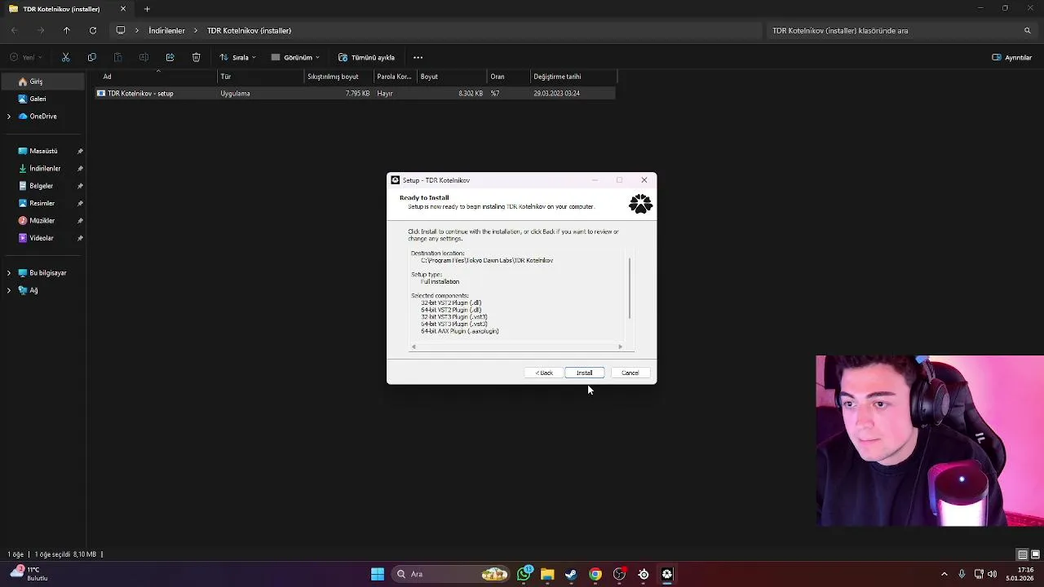This screenshot has height=587, width=1044.
Task: Close the Setup - TDR Kotelnikov dialog
Action: click(644, 180)
